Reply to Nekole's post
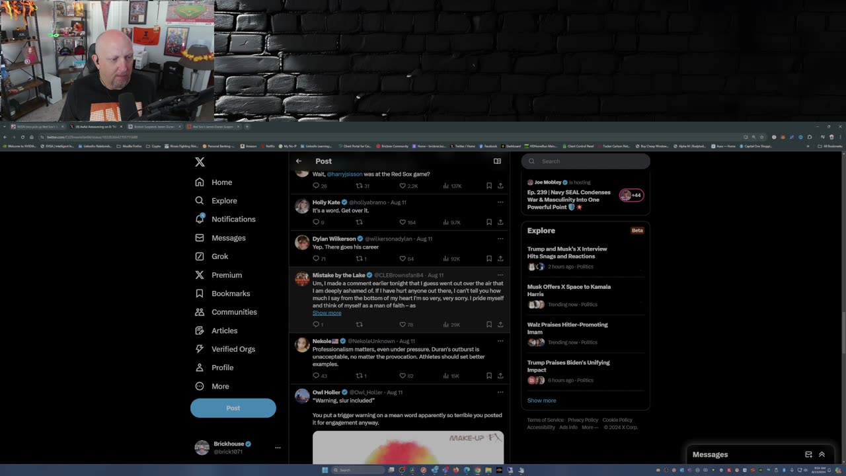The image size is (846, 476). tap(316, 376)
